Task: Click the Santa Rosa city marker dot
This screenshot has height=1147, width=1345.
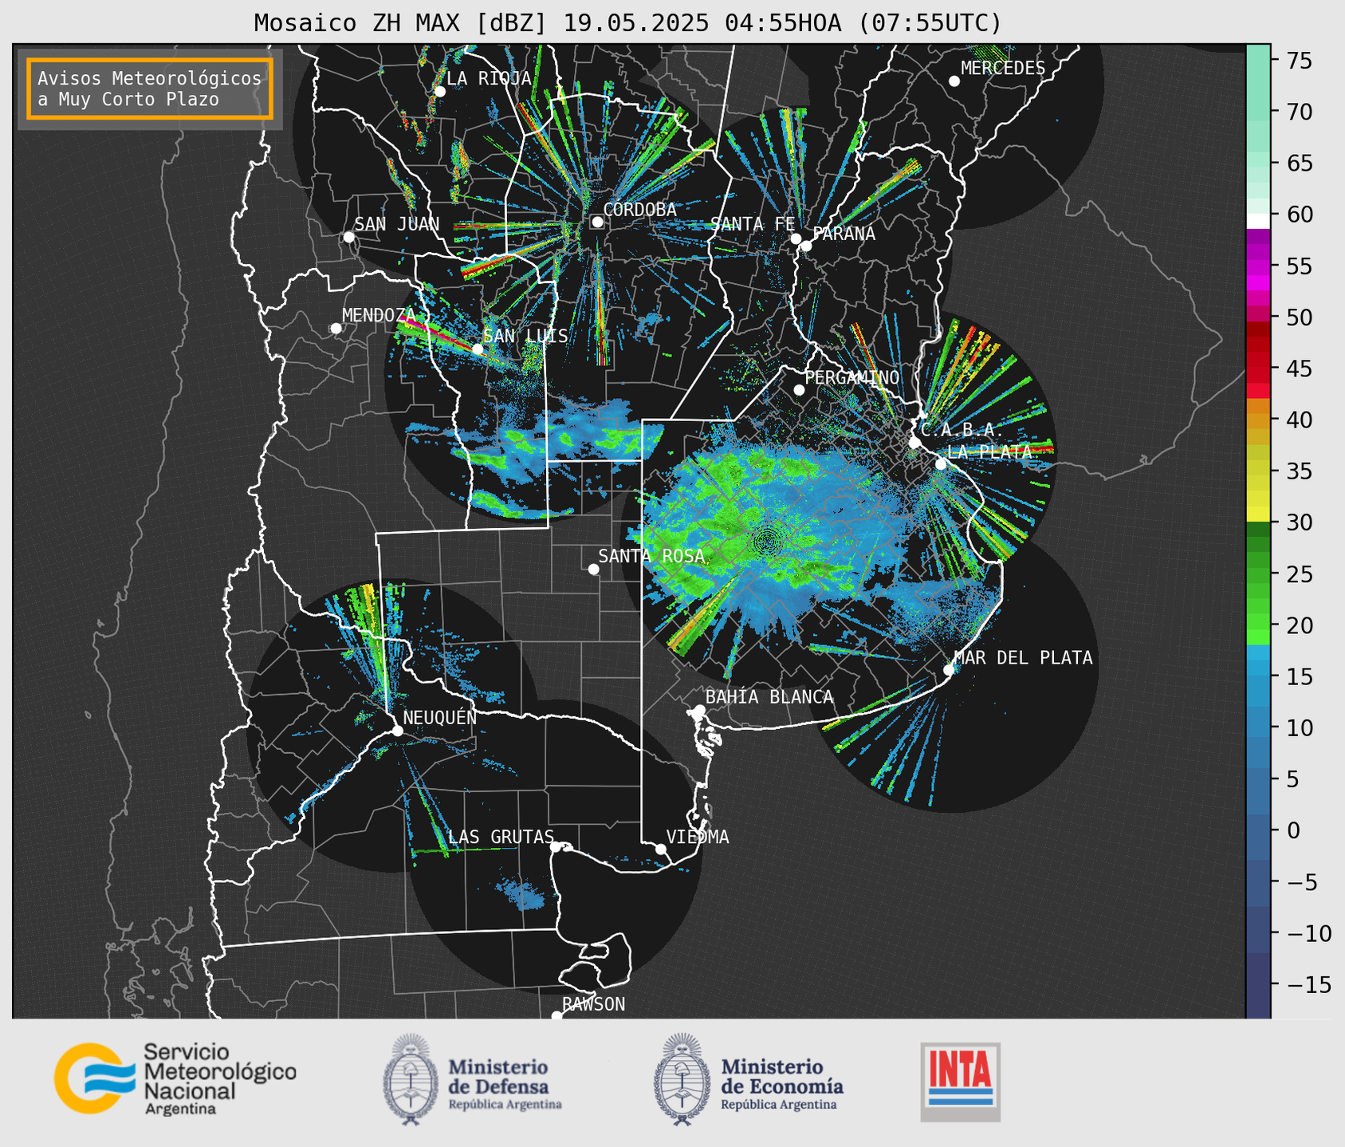Action: pos(593,570)
